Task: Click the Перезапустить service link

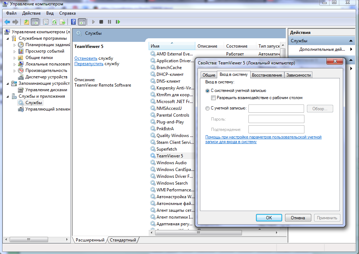Action: click(x=89, y=64)
